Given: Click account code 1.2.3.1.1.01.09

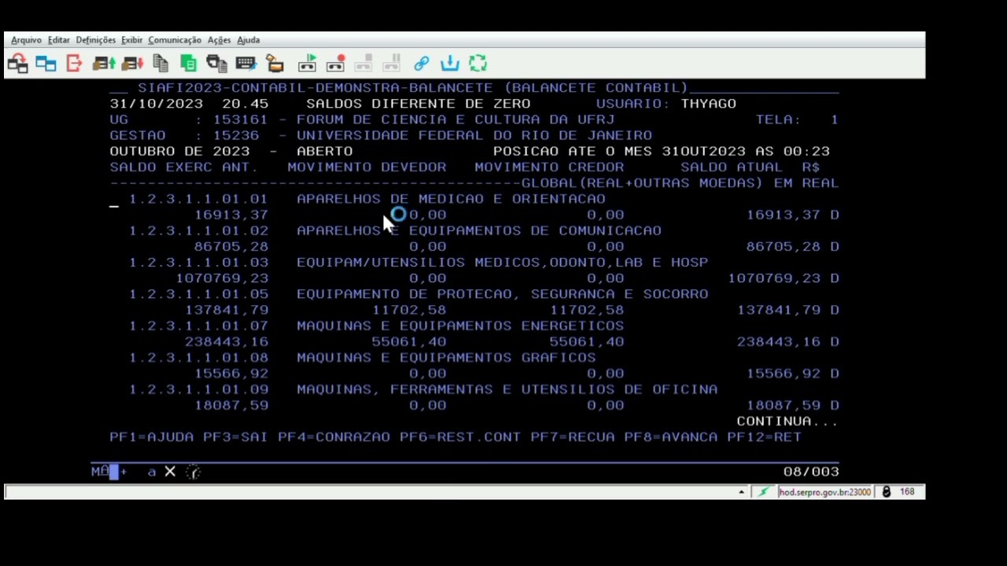Looking at the screenshot, I should (198, 390).
